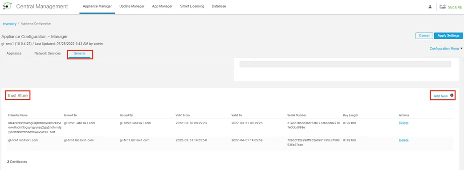The width and height of the screenshot is (464, 170).
Task: Click the Central Management logo icon
Action: click(x=7, y=6)
